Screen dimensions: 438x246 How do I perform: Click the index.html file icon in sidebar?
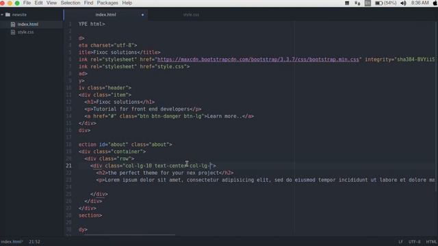tap(13, 25)
